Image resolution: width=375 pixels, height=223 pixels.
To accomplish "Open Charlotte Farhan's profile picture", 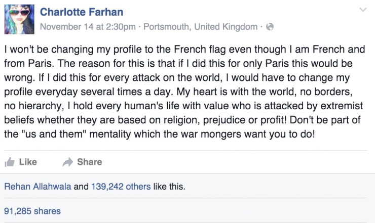I will coord(18,19).
